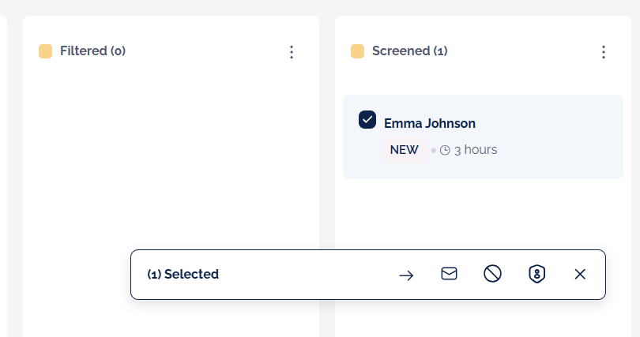Open Emma Johnson's candidate name
640x337 pixels.
pyautogui.click(x=430, y=123)
